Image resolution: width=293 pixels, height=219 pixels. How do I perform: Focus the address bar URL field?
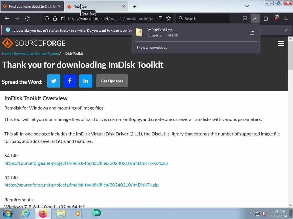(x=112, y=19)
